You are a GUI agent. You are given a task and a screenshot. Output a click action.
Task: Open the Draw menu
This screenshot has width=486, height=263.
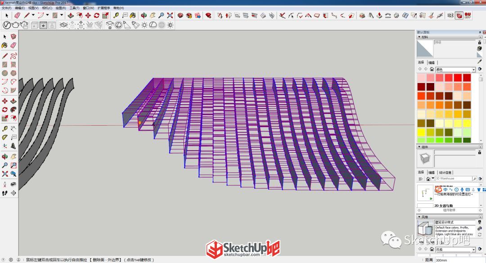click(x=61, y=8)
